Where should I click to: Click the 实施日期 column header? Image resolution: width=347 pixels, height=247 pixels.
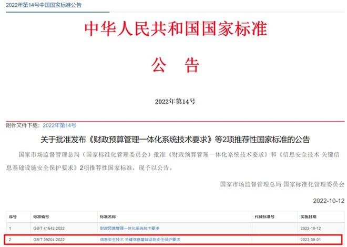(x=308, y=216)
